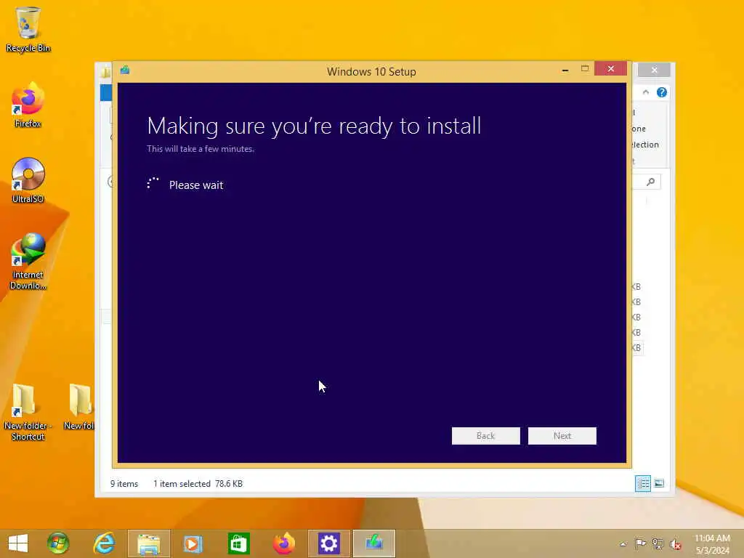Select the New folder - Shortcut icon
Screen dimensions: 744x558
pyautogui.click(x=27, y=412)
